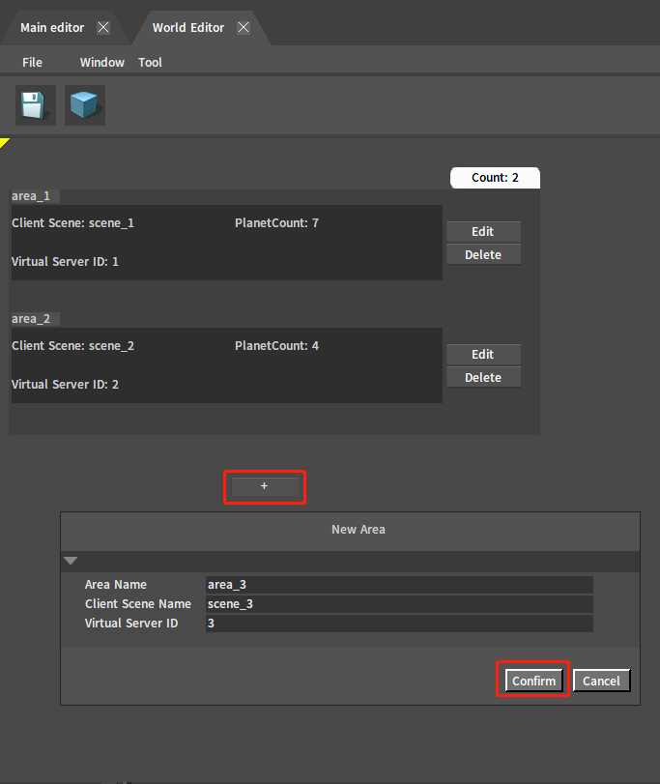Delete the area_1 entry
The height and width of the screenshot is (784, 660).
[483, 255]
